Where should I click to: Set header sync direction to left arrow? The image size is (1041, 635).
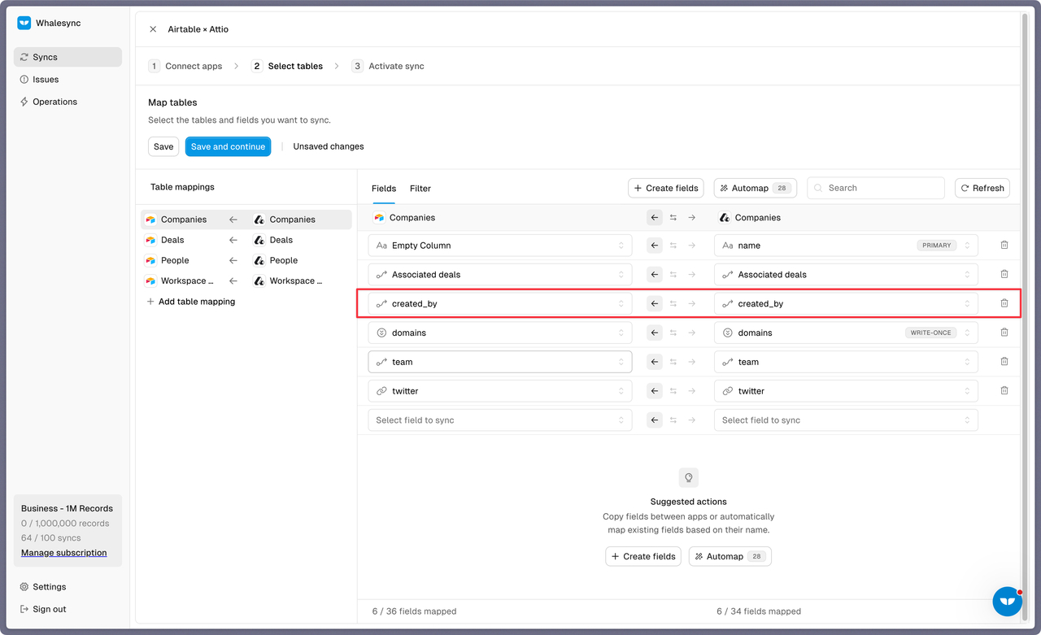click(655, 217)
